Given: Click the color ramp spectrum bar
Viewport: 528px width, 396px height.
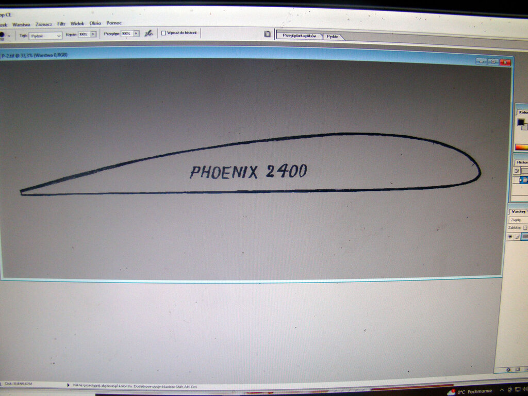Looking at the screenshot, I should pos(522,147).
